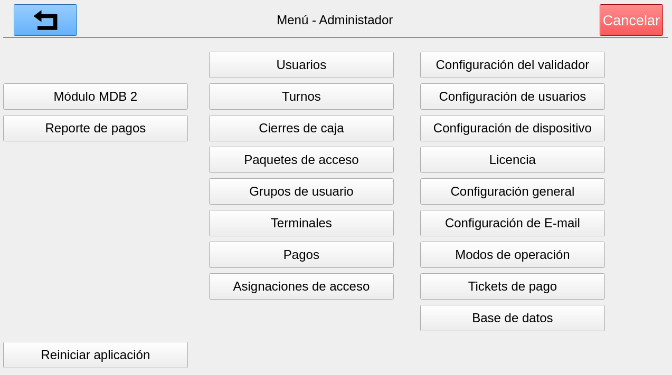This screenshot has width=672, height=375.
Task: Open the Terminales option
Action: coord(301,223)
